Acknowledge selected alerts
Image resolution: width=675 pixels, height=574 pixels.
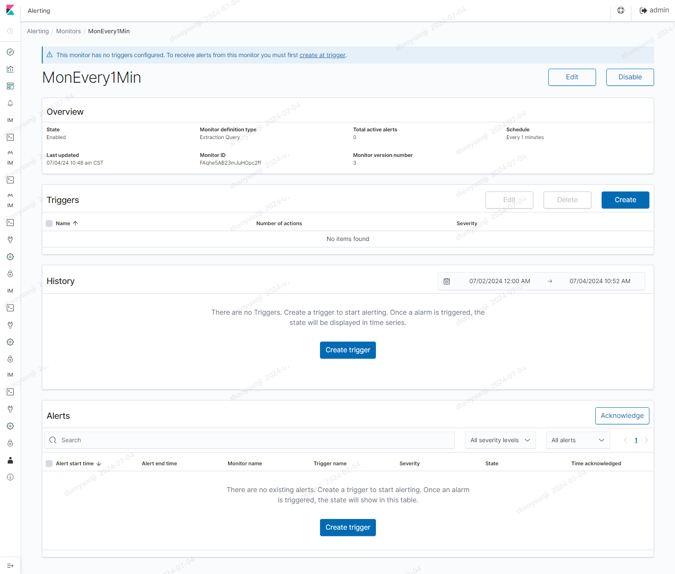click(x=622, y=416)
